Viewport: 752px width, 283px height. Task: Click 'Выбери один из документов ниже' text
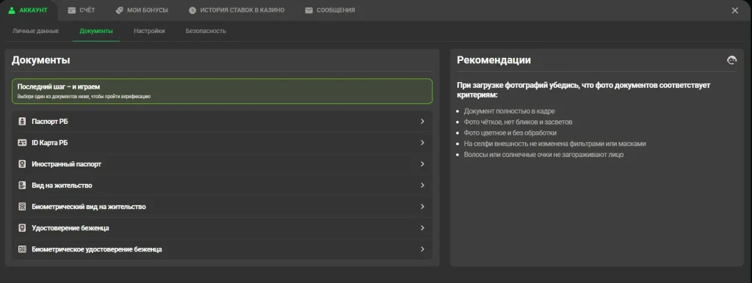coord(84,97)
